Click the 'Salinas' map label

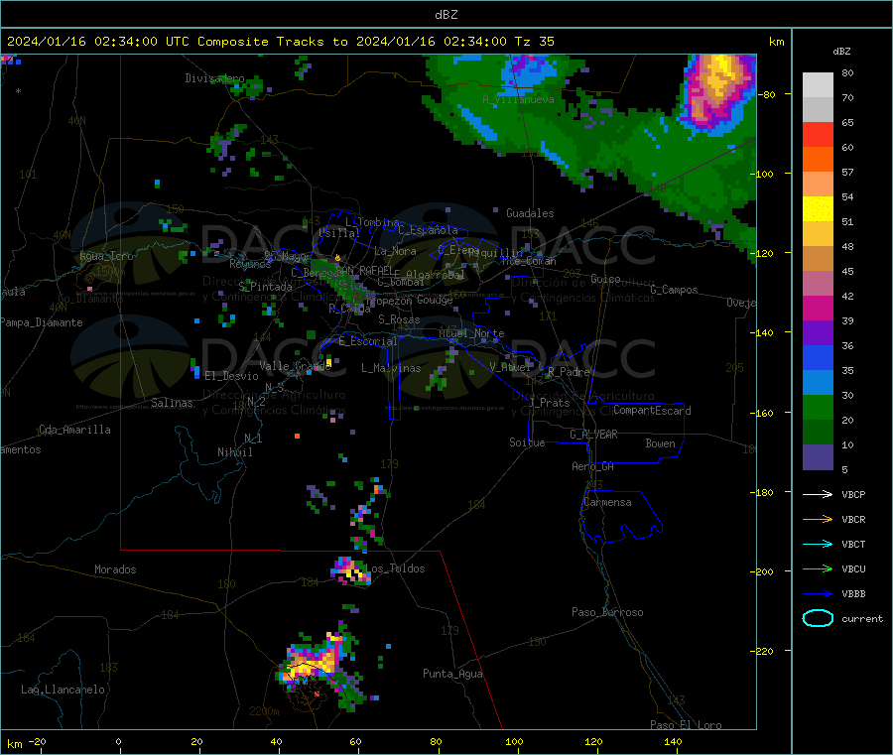click(172, 403)
